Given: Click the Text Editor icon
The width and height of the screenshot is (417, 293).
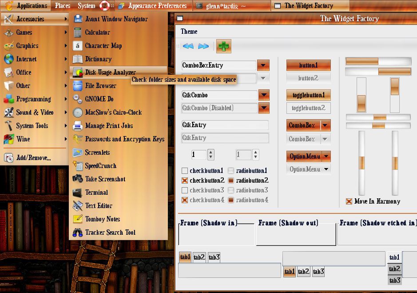Looking at the screenshot, I should coord(78,205).
